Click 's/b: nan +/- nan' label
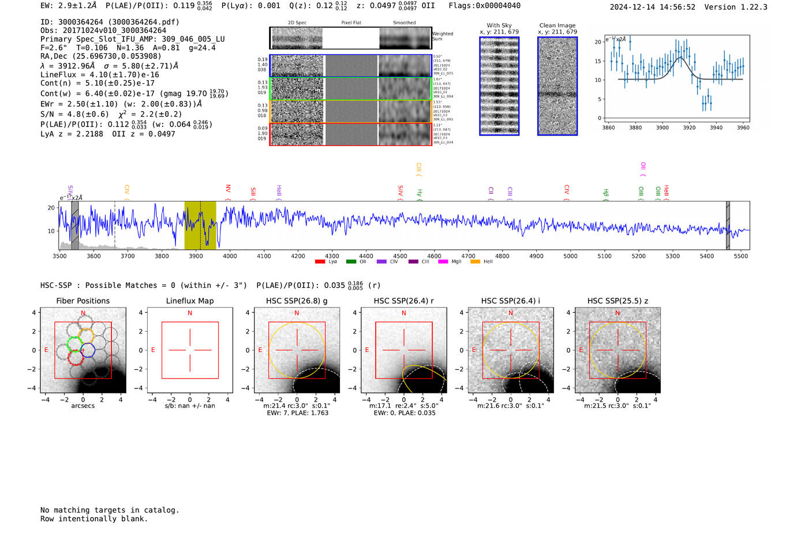 (190, 406)
